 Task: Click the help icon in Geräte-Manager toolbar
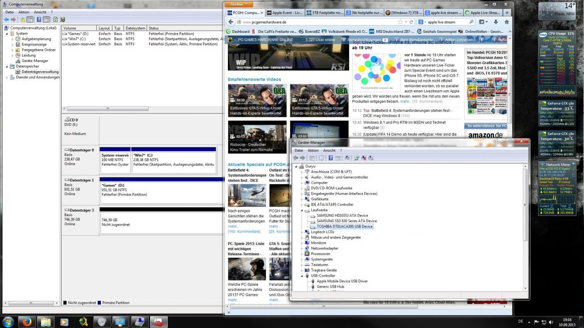(x=331, y=158)
